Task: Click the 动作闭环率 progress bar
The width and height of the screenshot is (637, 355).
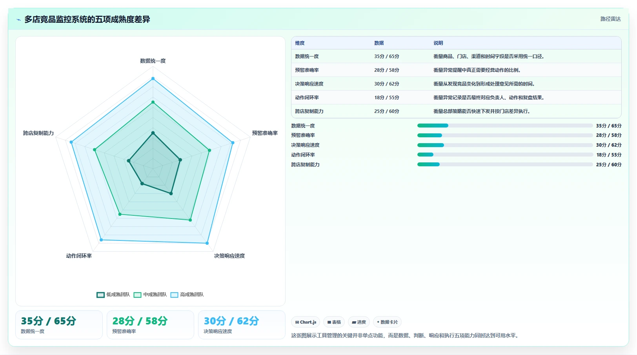Action: click(505, 155)
